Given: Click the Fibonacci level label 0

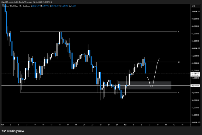Looking at the screenshot, I should click(178, 92).
